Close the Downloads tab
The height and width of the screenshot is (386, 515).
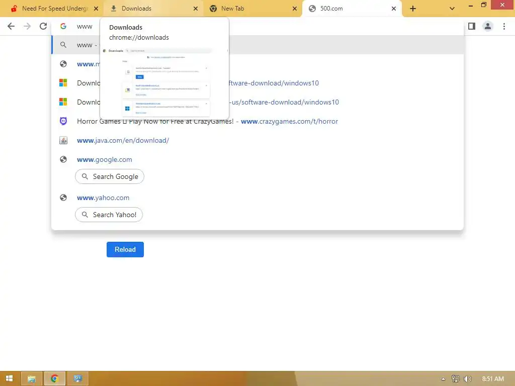196,9
